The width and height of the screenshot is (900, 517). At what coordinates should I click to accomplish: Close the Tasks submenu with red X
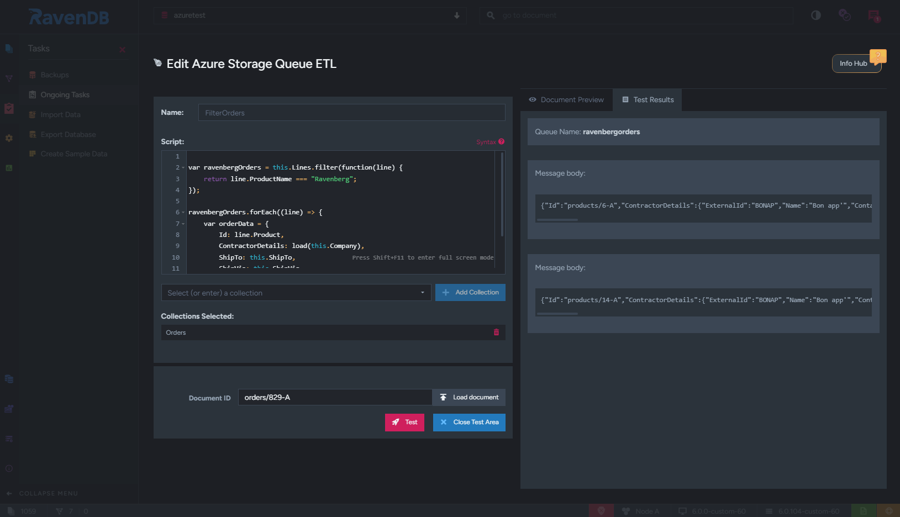tap(123, 50)
